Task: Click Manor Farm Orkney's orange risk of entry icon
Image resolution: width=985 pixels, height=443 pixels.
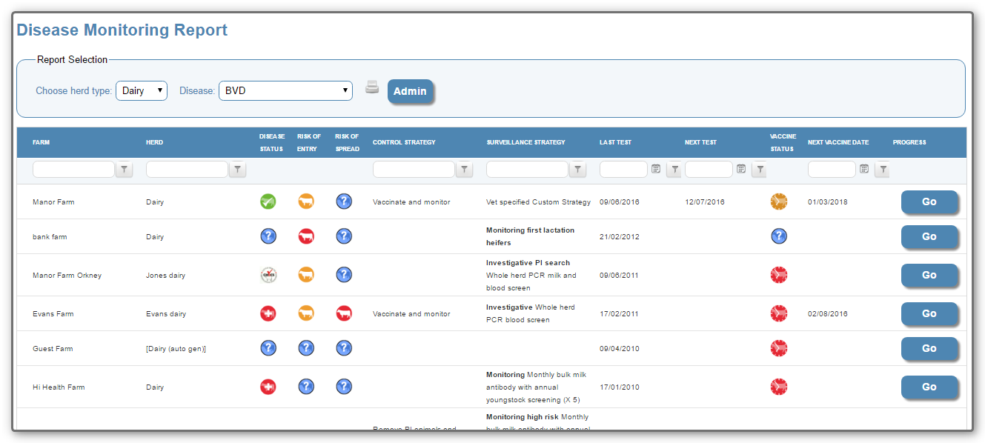Action: (306, 275)
